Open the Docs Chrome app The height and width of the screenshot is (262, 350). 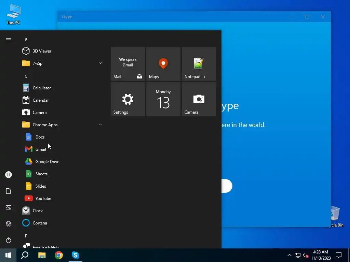pos(62,137)
